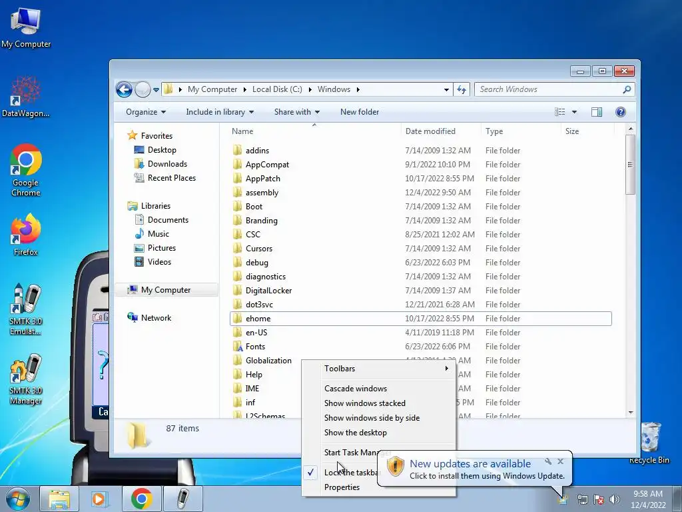Open Recent Places in Favorites
Screen dimensions: 682x512
point(171,177)
